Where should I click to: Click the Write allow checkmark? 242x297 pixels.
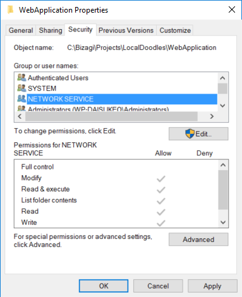point(161,223)
